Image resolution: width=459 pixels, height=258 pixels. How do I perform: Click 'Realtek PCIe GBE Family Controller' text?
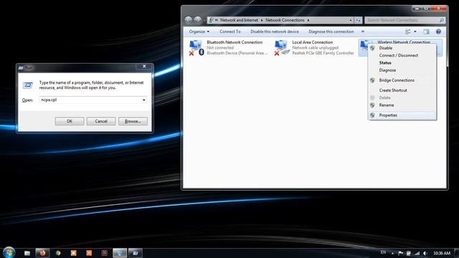323,53
